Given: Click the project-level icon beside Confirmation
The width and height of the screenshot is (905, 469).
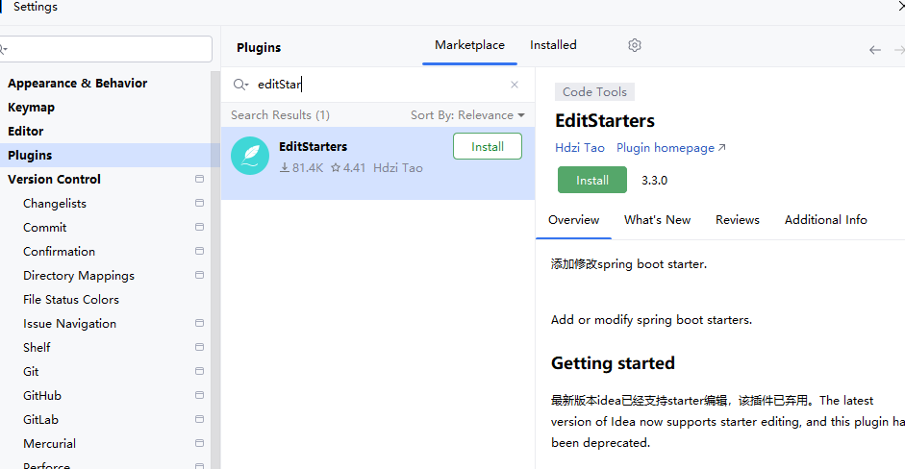Looking at the screenshot, I should point(200,251).
